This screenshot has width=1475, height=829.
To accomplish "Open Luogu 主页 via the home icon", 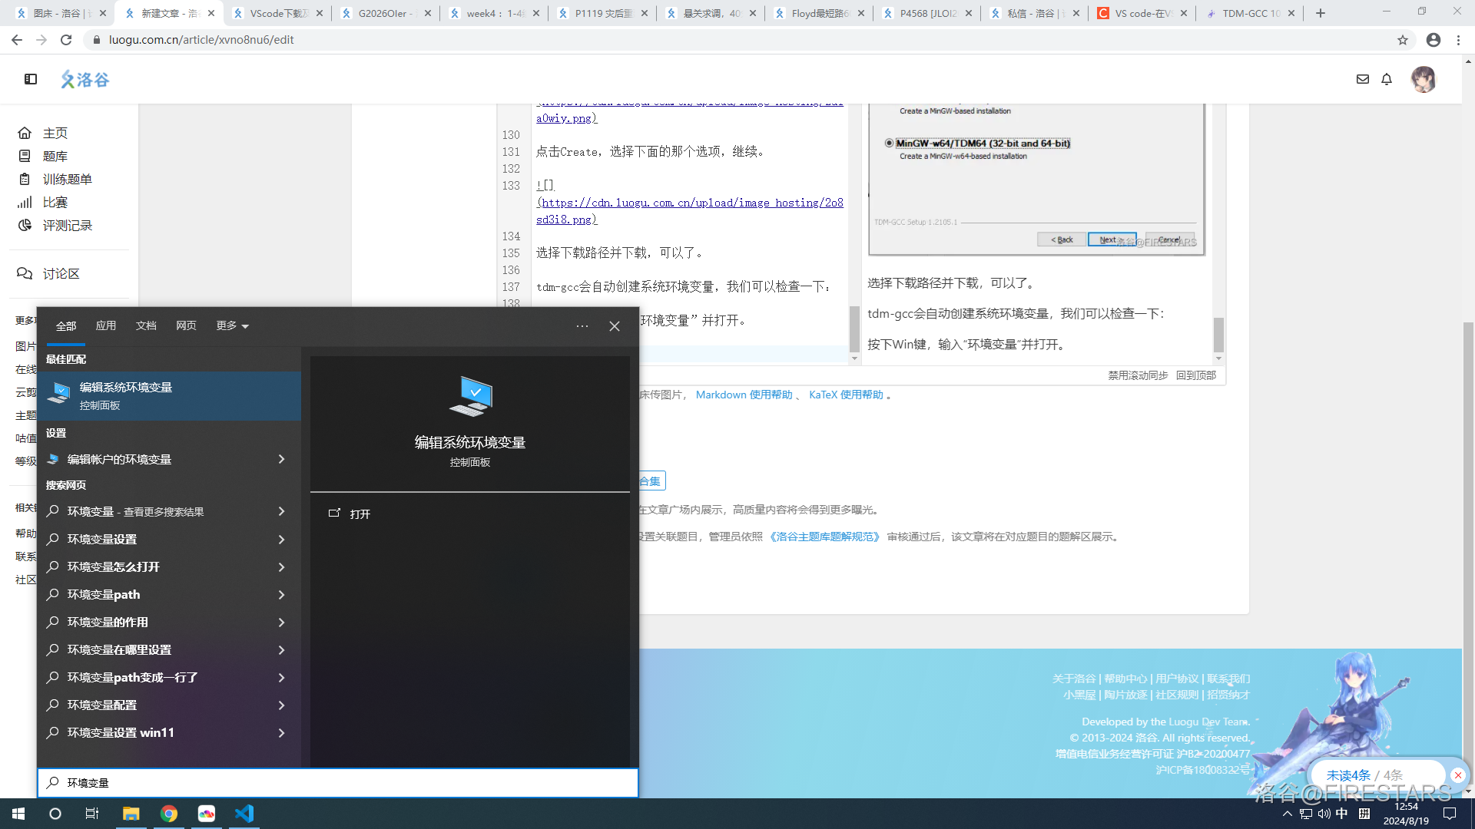I will tap(25, 133).
